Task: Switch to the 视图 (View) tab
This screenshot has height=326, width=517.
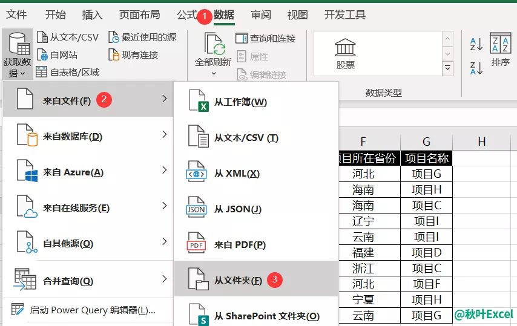Action: point(298,15)
